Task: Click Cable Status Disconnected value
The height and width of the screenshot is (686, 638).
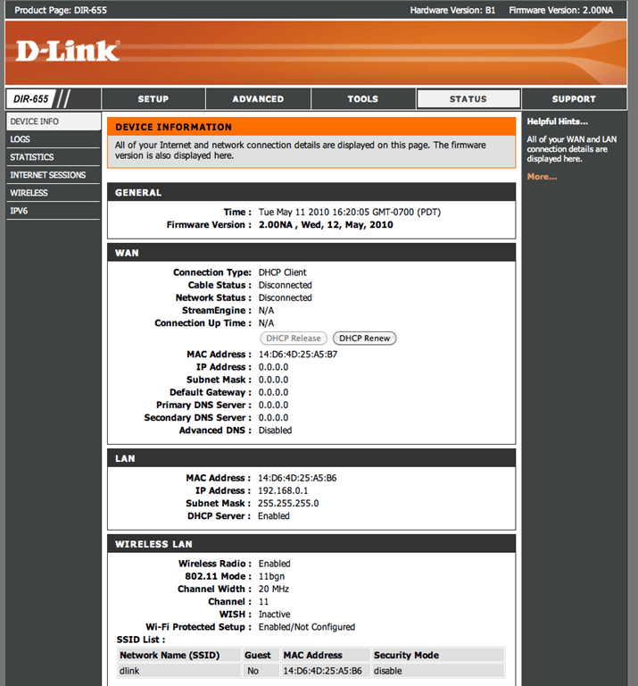Action: coord(285,285)
